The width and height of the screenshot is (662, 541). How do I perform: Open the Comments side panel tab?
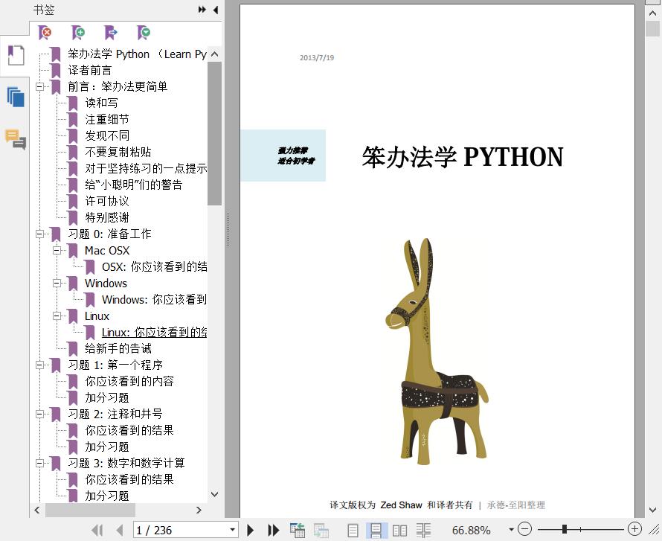coord(16,139)
